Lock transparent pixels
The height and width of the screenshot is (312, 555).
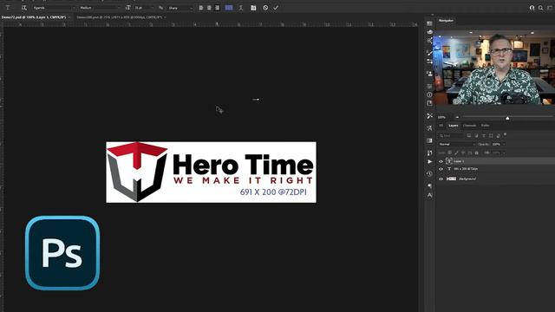coord(449,153)
